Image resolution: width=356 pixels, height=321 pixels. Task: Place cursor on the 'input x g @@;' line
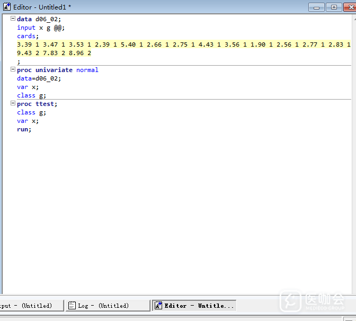point(41,28)
